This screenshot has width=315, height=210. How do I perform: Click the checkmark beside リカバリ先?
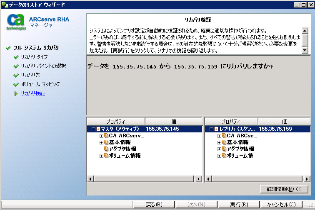pos(16,76)
